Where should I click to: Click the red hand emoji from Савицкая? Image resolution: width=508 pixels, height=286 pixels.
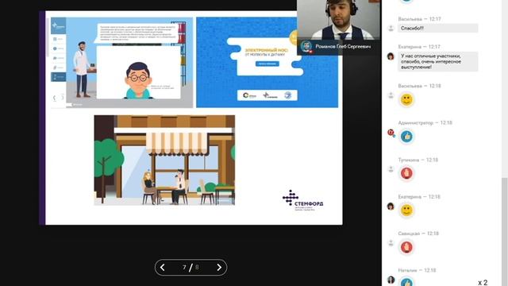tap(406, 247)
